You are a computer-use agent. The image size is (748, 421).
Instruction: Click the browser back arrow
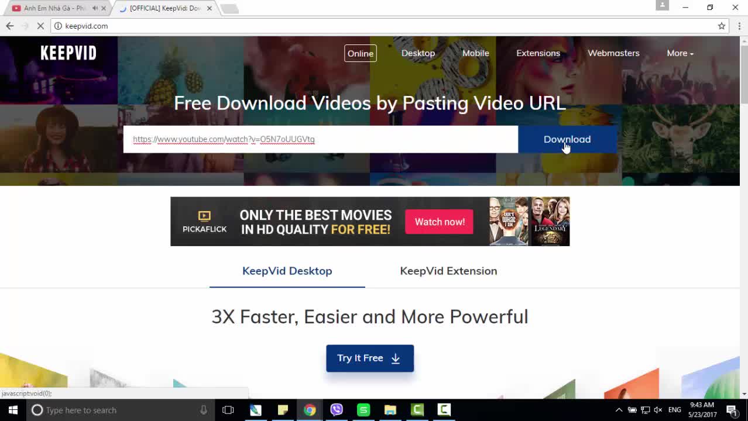pos(9,26)
